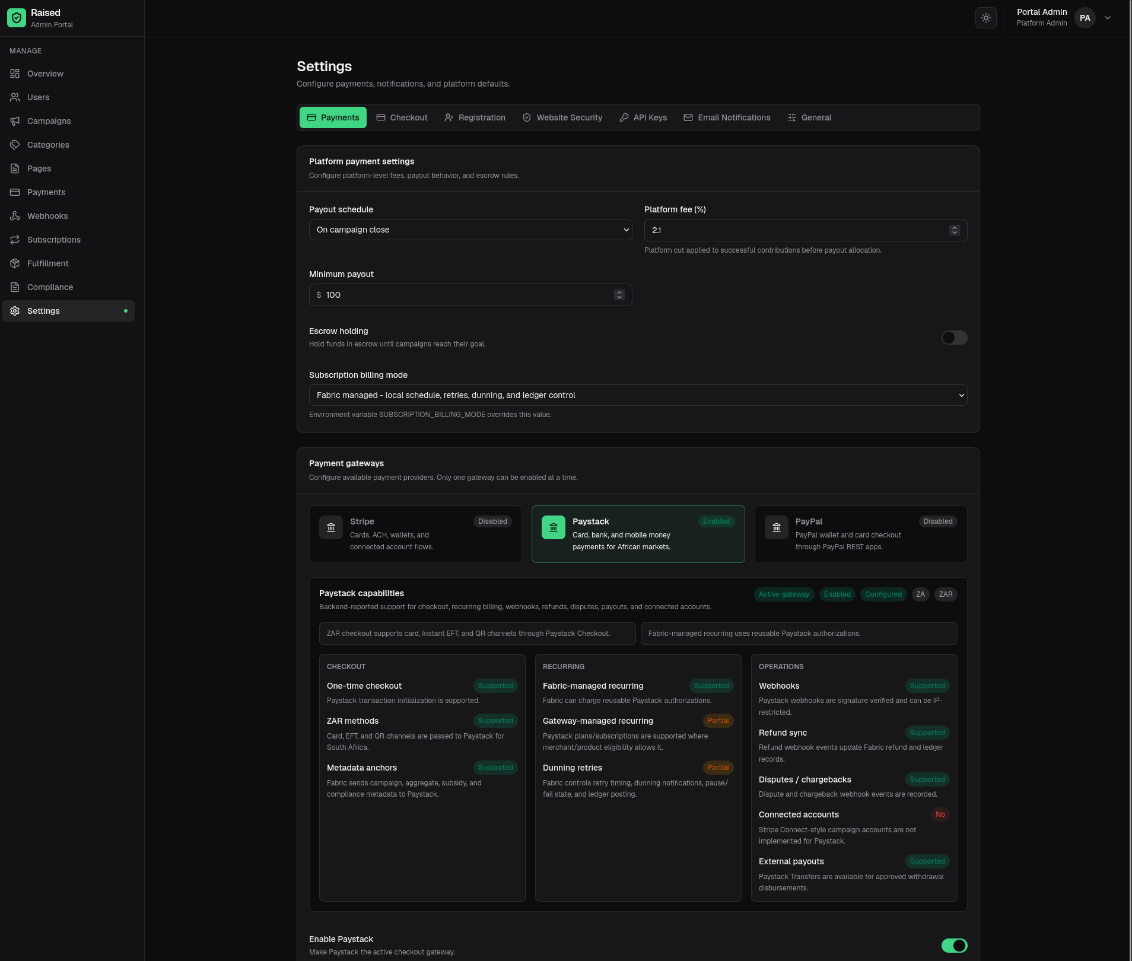
Task: Click the Subscriptions repeat icon
Action: (x=15, y=240)
